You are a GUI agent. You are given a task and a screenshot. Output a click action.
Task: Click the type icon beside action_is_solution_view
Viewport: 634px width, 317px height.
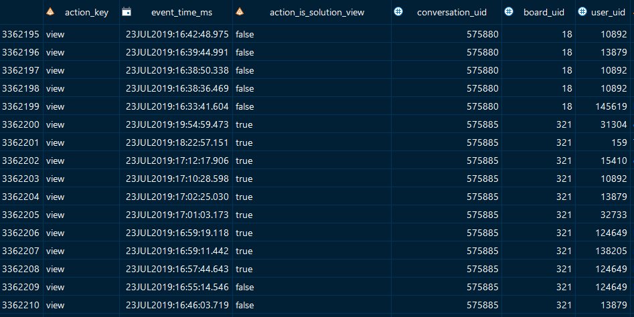(x=239, y=12)
